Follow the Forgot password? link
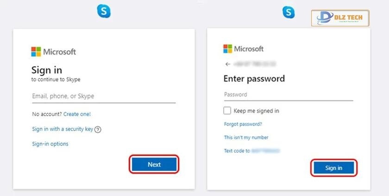The height and width of the screenshot is (196, 389). click(x=243, y=124)
